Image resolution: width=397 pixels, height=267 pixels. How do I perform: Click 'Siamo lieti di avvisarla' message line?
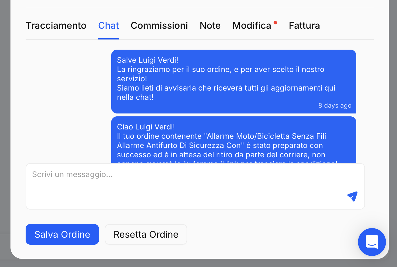[x=226, y=88]
